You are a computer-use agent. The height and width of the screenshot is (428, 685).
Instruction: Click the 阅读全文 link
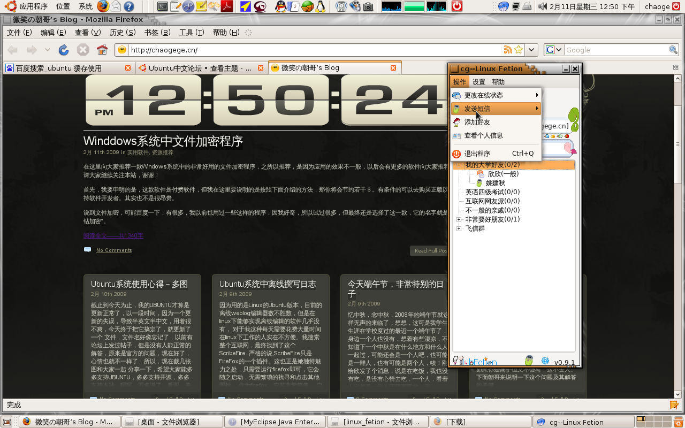tap(113, 235)
